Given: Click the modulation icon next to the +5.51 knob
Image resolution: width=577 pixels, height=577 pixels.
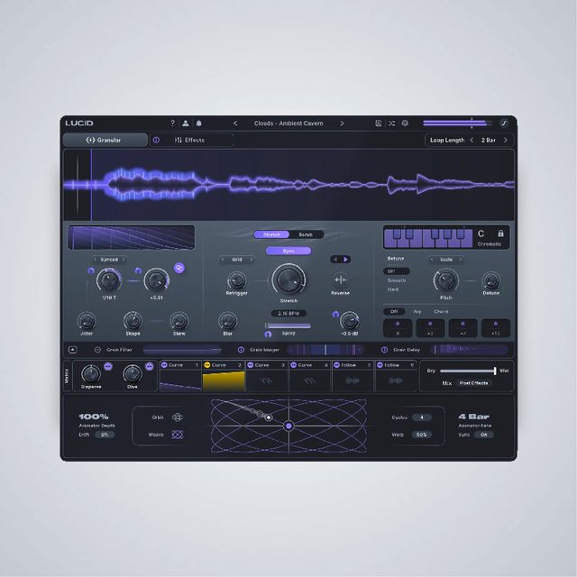Looking at the screenshot, I should (x=138, y=270).
